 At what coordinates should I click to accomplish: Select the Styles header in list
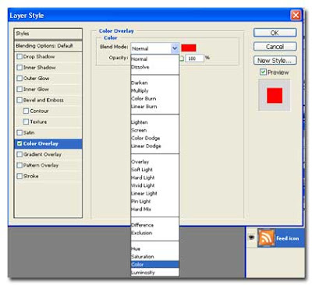click(x=48, y=33)
